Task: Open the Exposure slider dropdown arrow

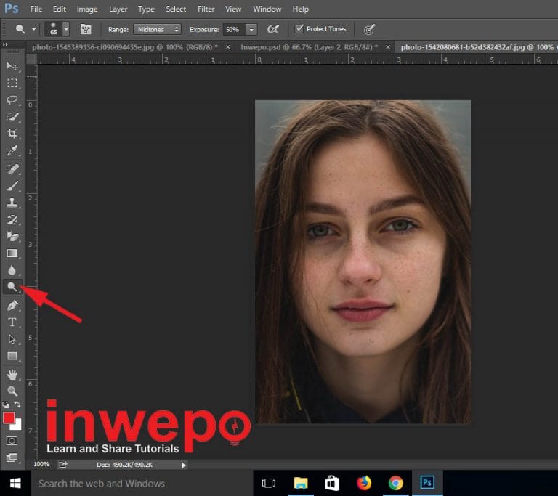Action: click(x=251, y=30)
